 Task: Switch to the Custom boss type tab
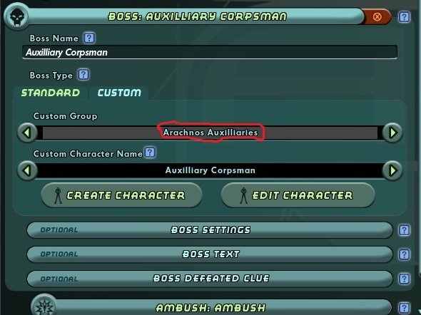(x=119, y=93)
